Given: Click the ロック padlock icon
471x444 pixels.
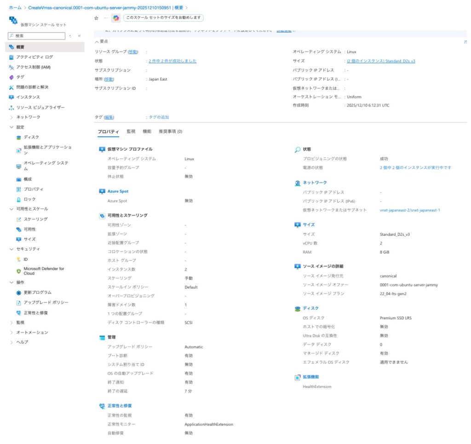Looking at the screenshot, I should tap(19, 199).
